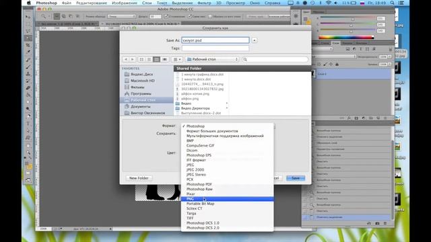Click the lock all icon in Layers panel

337,65
